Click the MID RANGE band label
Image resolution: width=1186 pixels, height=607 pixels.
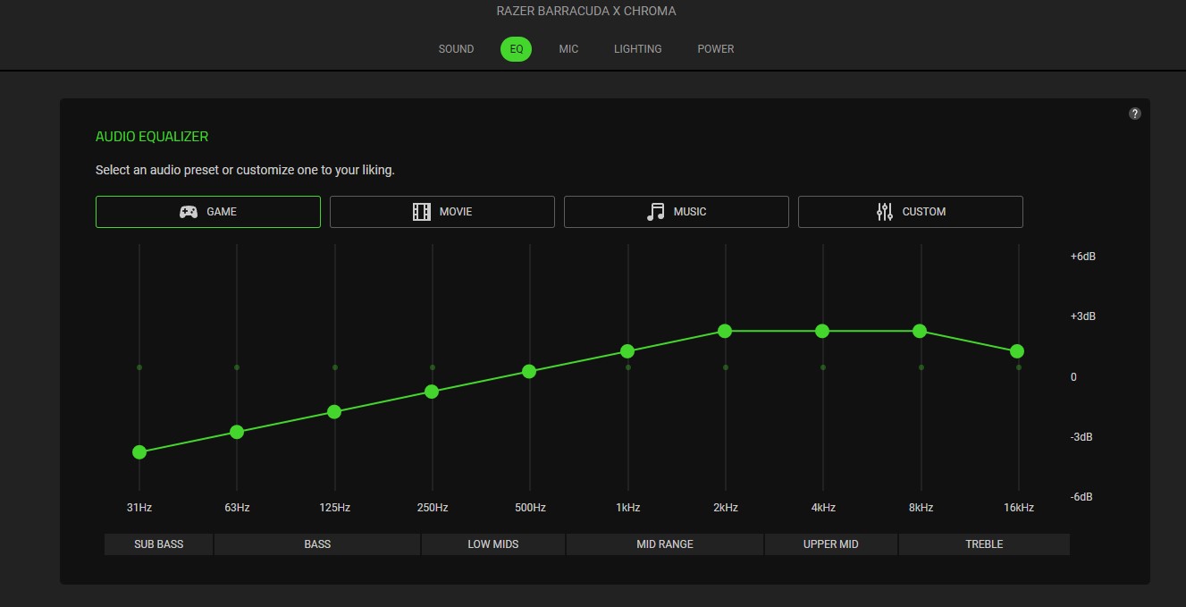tap(665, 544)
